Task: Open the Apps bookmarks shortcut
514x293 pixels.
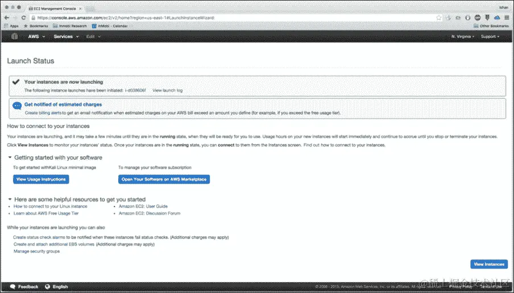Action: pos(11,26)
